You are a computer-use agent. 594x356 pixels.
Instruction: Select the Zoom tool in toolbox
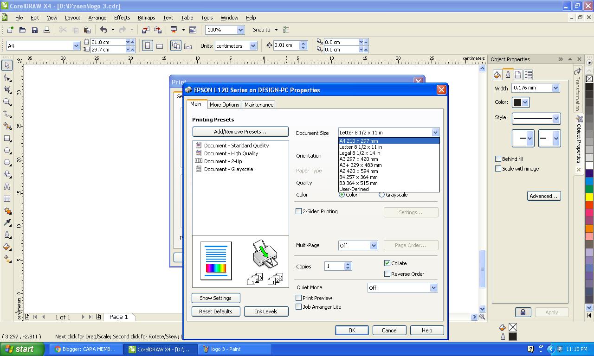coord(7,102)
